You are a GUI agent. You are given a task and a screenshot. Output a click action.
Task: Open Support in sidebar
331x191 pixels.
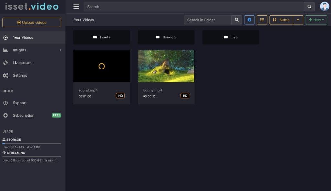coord(33,103)
